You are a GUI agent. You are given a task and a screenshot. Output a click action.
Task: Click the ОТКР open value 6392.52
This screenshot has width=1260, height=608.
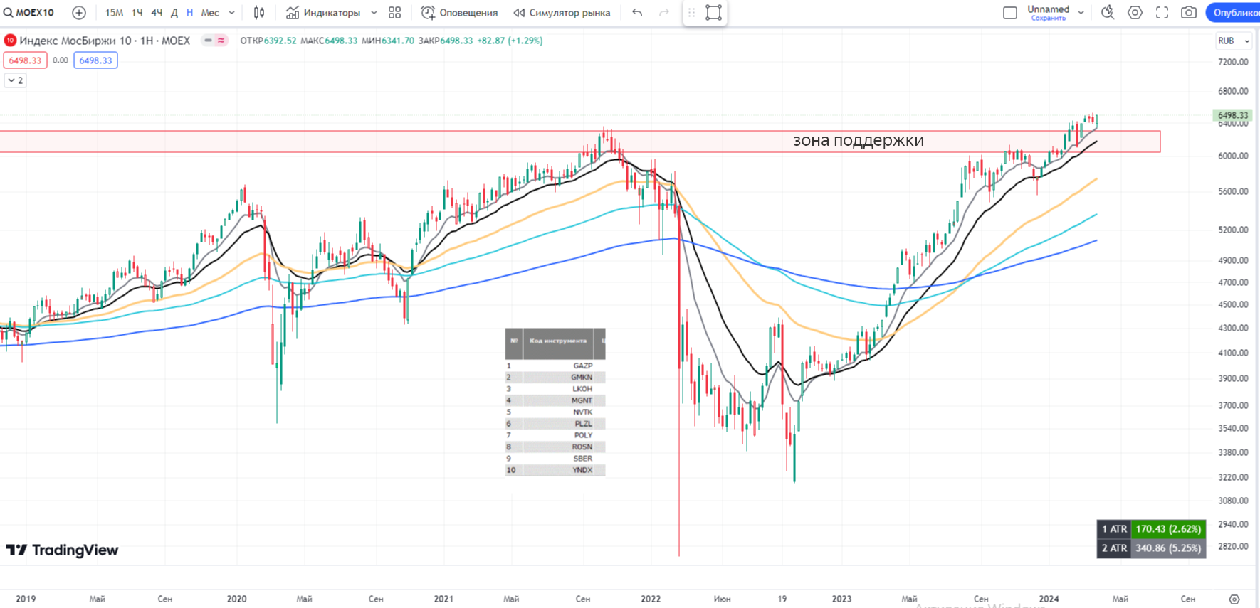click(x=280, y=41)
